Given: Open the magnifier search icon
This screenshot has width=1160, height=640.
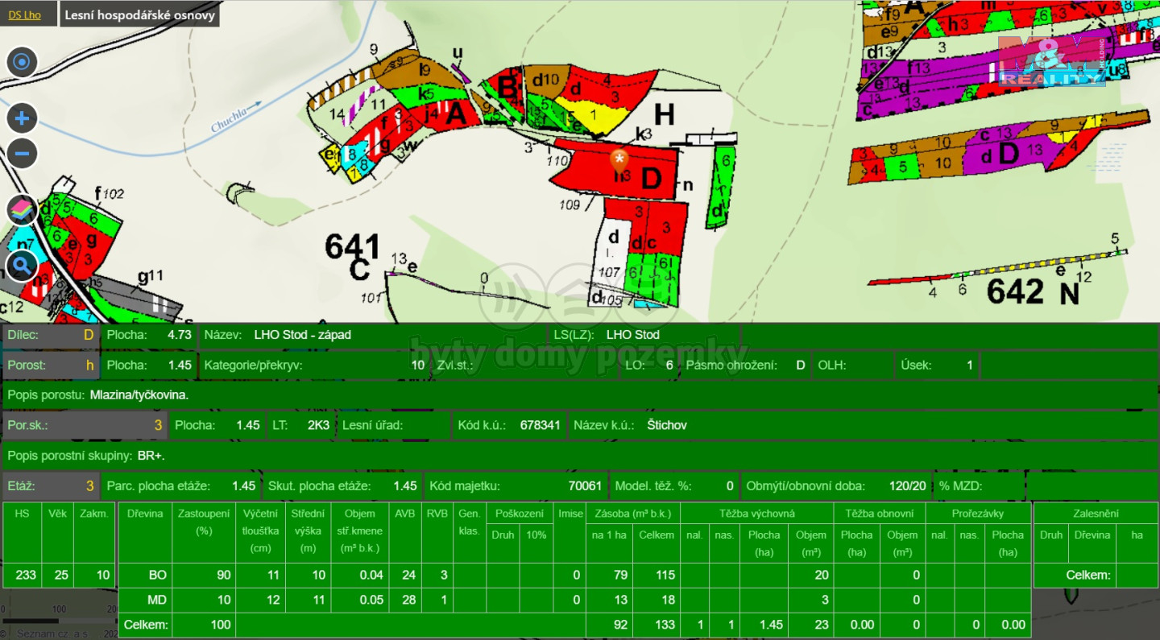Looking at the screenshot, I should (x=22, y=264).
